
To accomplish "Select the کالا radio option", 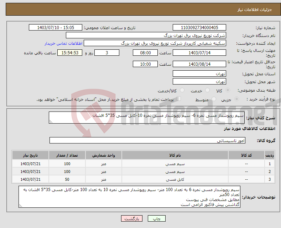I will pos(228,90).
